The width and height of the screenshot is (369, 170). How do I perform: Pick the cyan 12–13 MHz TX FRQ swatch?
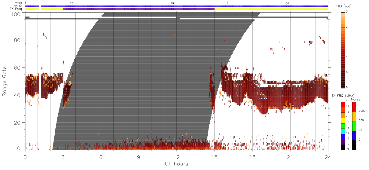click(x=343, y=131)
